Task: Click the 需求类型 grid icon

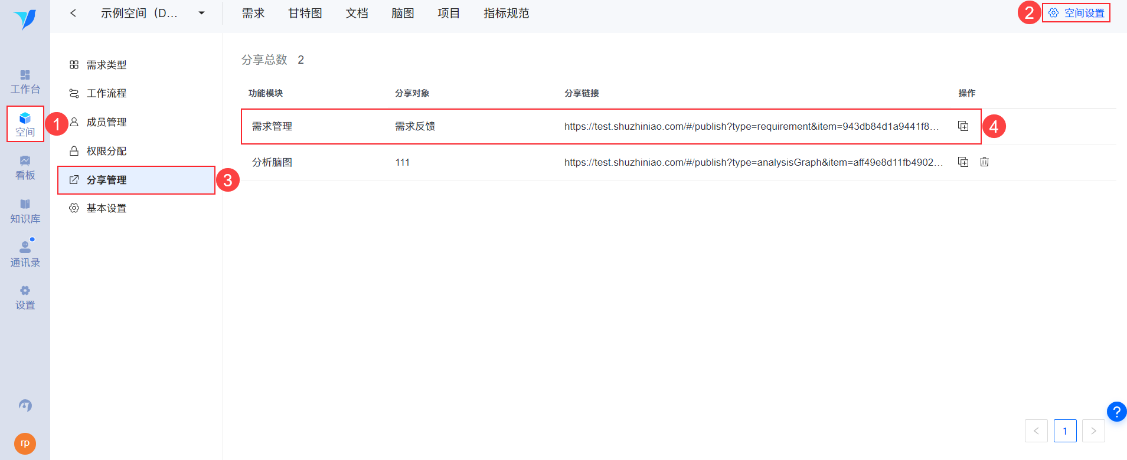Action: pos(74,65)
